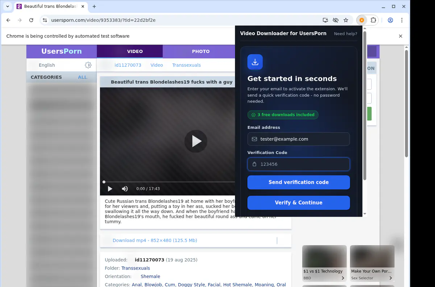Click the blue download icon in popup
The height and width of the screenshot is (287, 435).
(255, 62)
